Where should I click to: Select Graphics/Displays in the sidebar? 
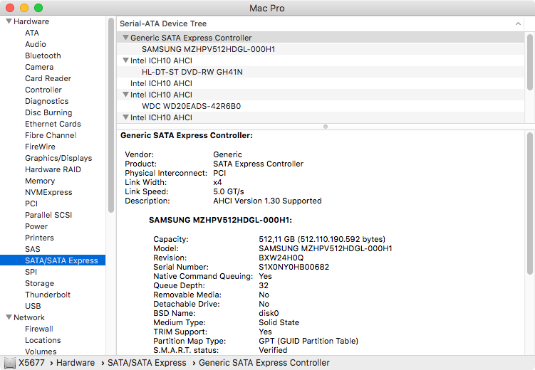click(58, 158)
